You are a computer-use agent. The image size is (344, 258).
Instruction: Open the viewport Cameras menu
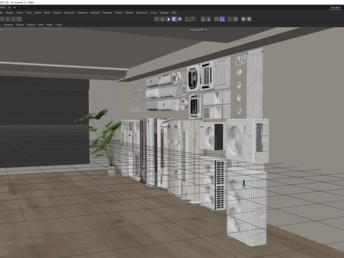click(x=8, y=25)
